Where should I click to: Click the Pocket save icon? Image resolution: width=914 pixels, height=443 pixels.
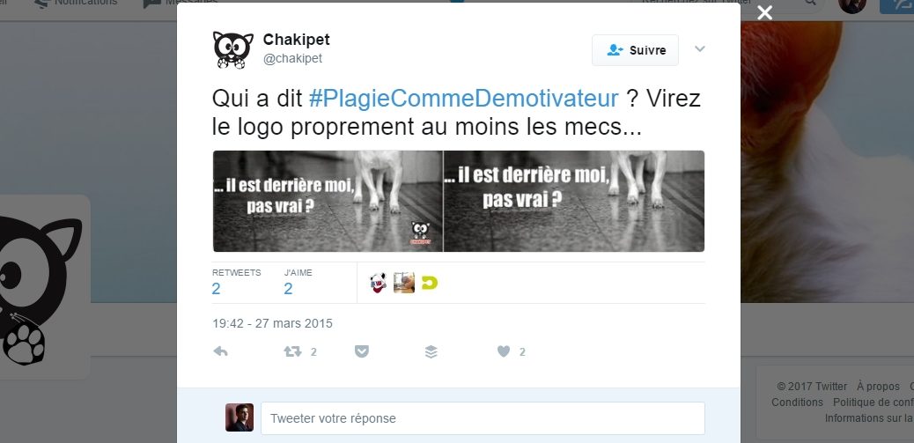[x=362, y=351]
